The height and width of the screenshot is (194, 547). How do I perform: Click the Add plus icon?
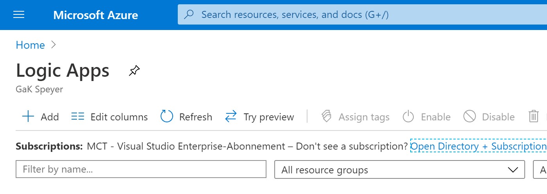point(28,116)
